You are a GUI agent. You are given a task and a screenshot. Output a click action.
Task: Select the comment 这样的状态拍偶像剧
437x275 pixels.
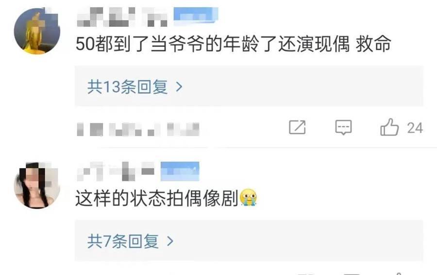click(157, 198)
